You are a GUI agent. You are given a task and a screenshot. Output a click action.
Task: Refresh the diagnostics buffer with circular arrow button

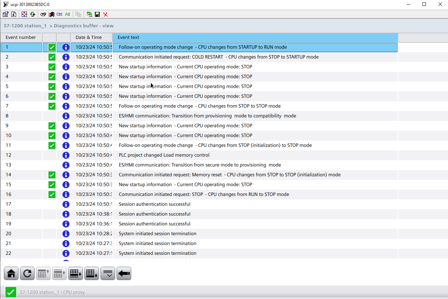coord(27,273)
